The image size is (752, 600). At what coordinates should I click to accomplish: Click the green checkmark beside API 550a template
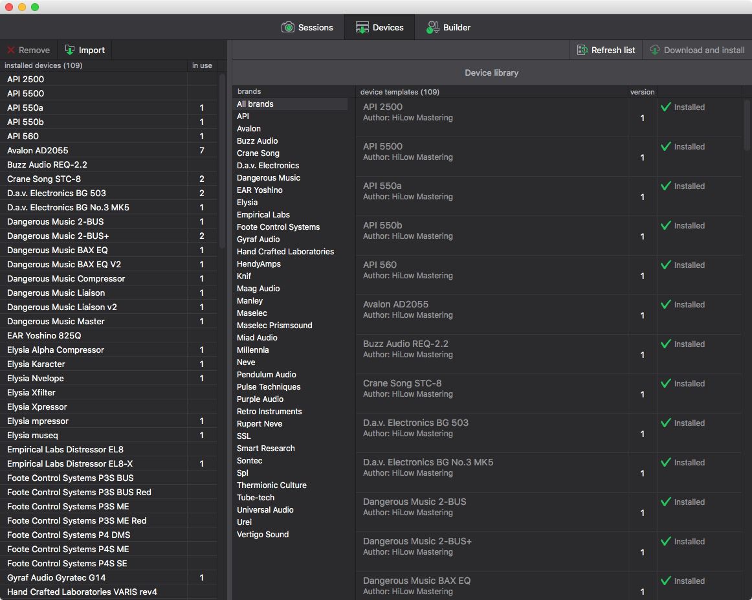click(x=666, y=186)
